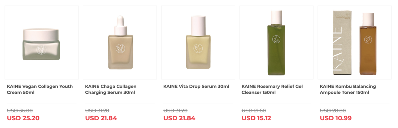The image size is (398, 128).
Task: Click the Chaga serum's USD 21.84 price
Action: [101, 118]
